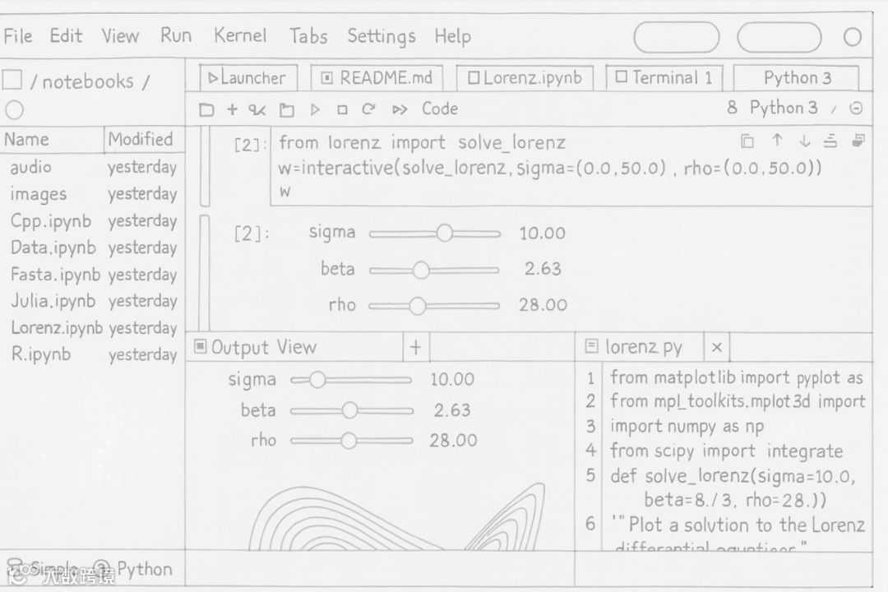Collapse the cell output via its left bar
Viewport: 888px width, 592px height.
click(x=205, y=273)
